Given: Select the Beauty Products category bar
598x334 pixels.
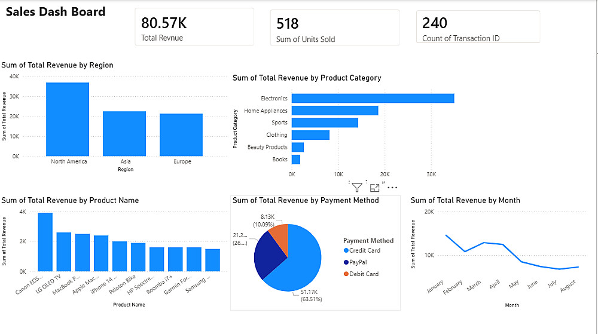Looking at the screenshot, I should (298, 147).
